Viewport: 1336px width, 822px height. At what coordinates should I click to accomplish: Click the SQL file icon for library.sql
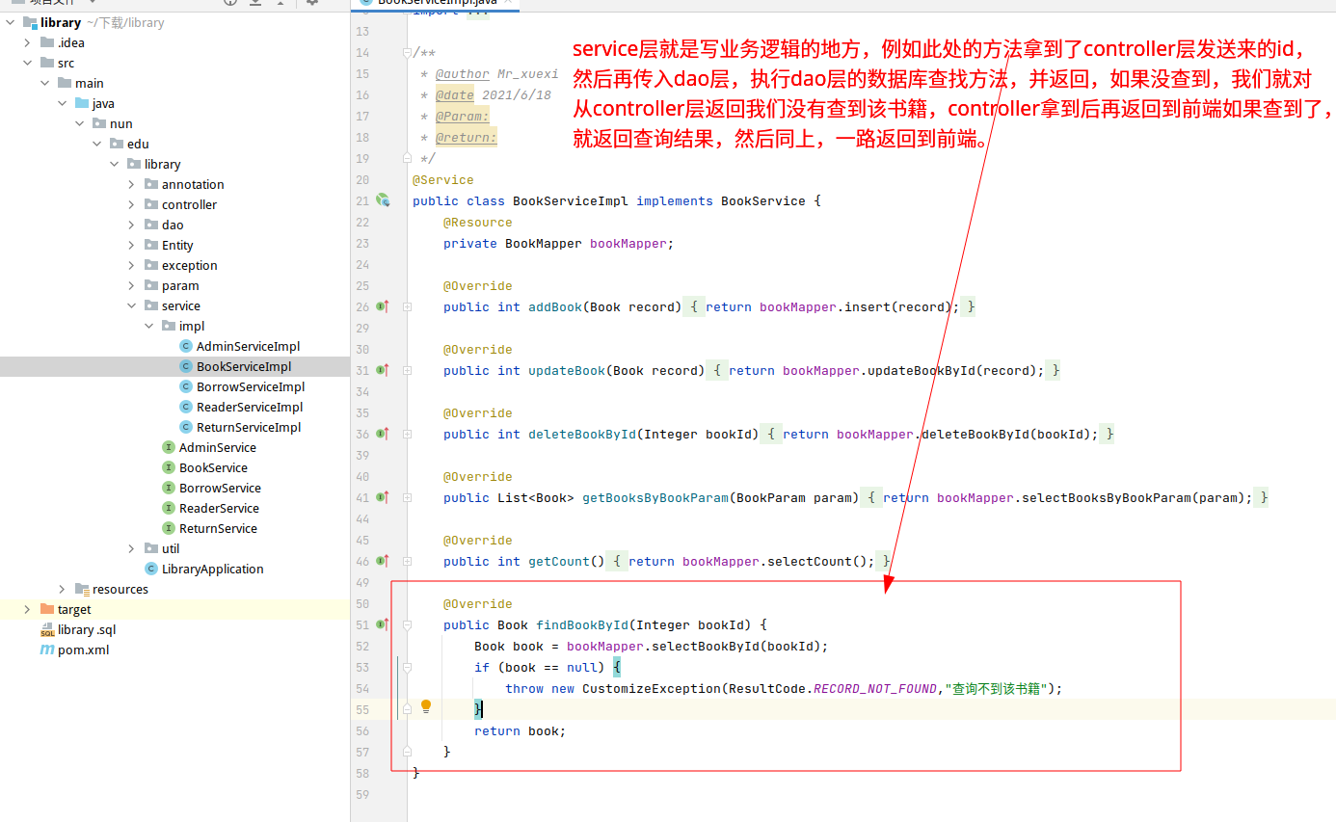pyautogui.click(x=47, y=629)
